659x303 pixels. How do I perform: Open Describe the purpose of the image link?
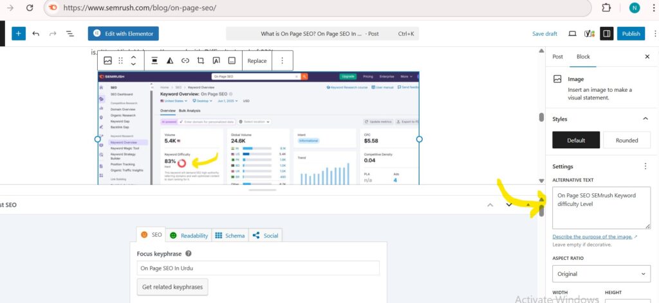pos(593,237)
